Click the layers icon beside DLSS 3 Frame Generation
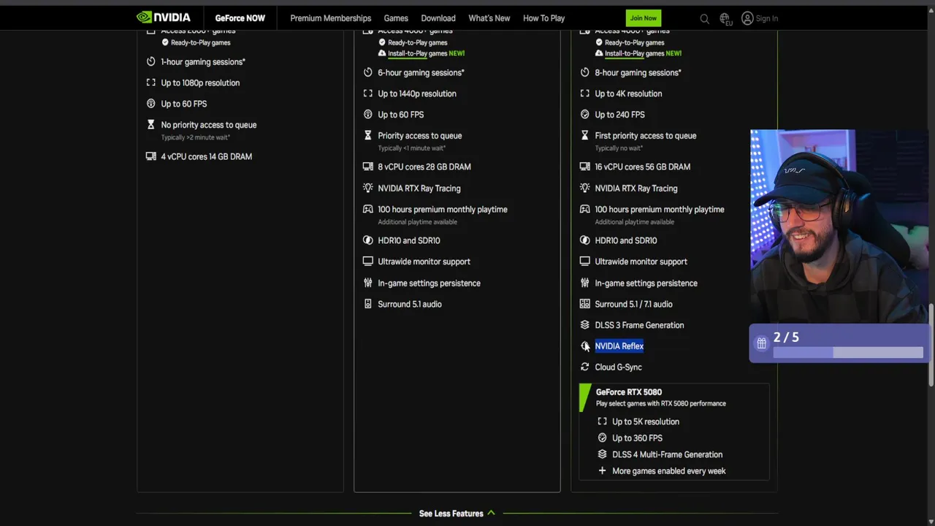This screenshot has height=526, width=935. point(584,325)
